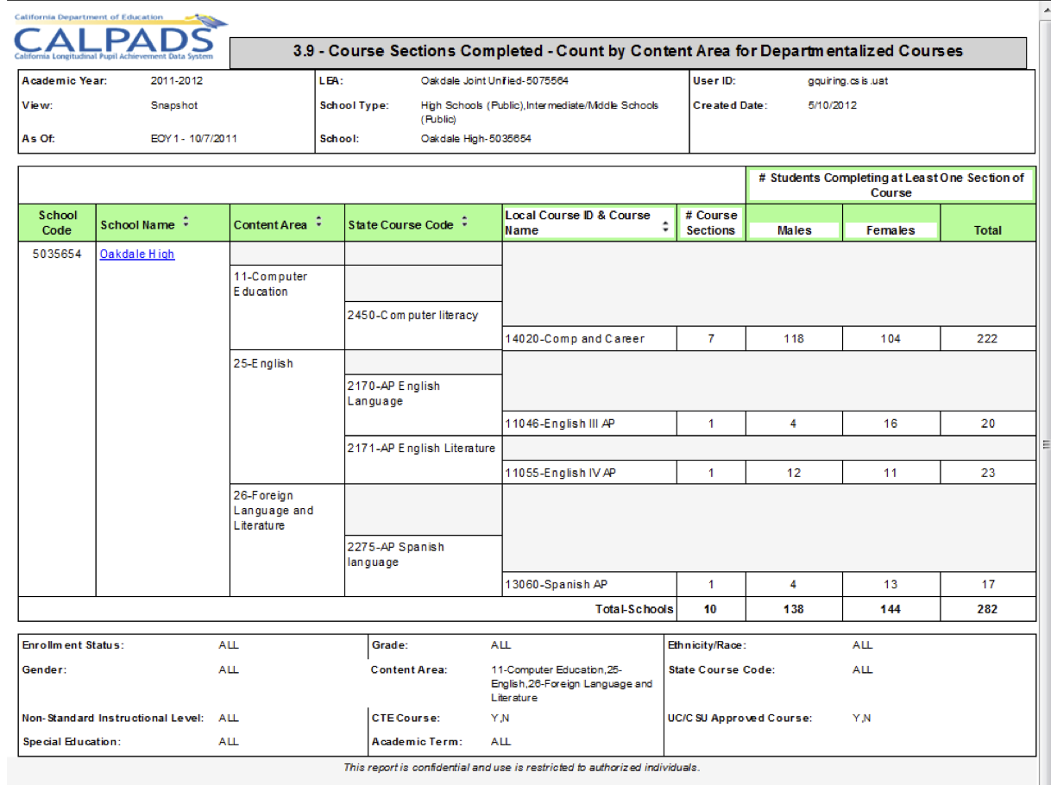1051x785 pixels.
Task: Select the grand total 282
Action: click(988, 609)
